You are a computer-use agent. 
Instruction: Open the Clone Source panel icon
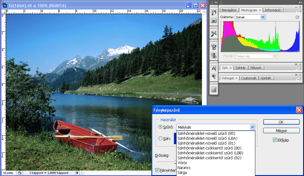coord(214,56)
